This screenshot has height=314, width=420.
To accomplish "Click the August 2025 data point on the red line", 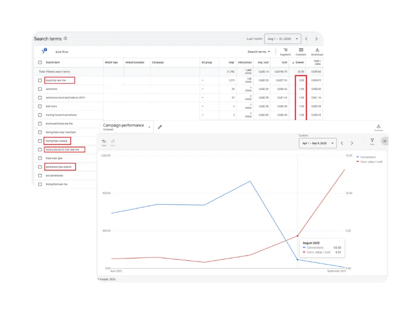I will (x=297, y=236).
